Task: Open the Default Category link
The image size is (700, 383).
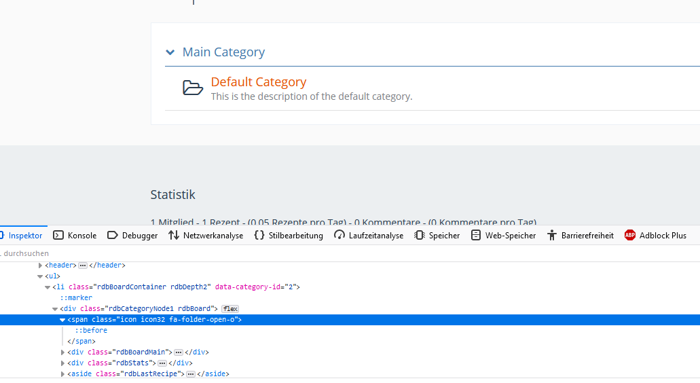Action: tap(259, 82)
